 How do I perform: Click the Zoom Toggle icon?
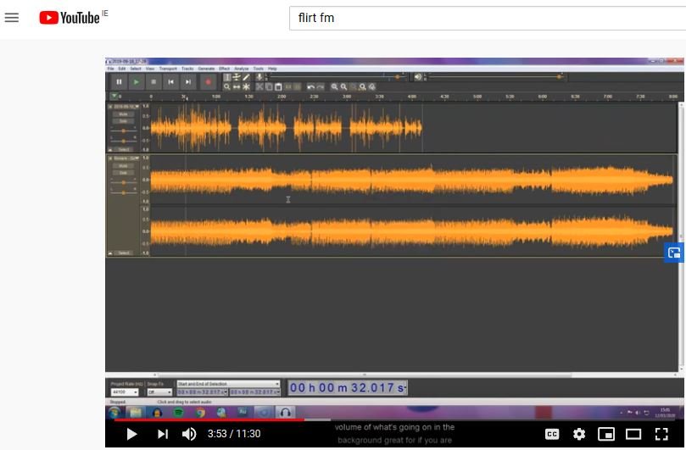372,87
